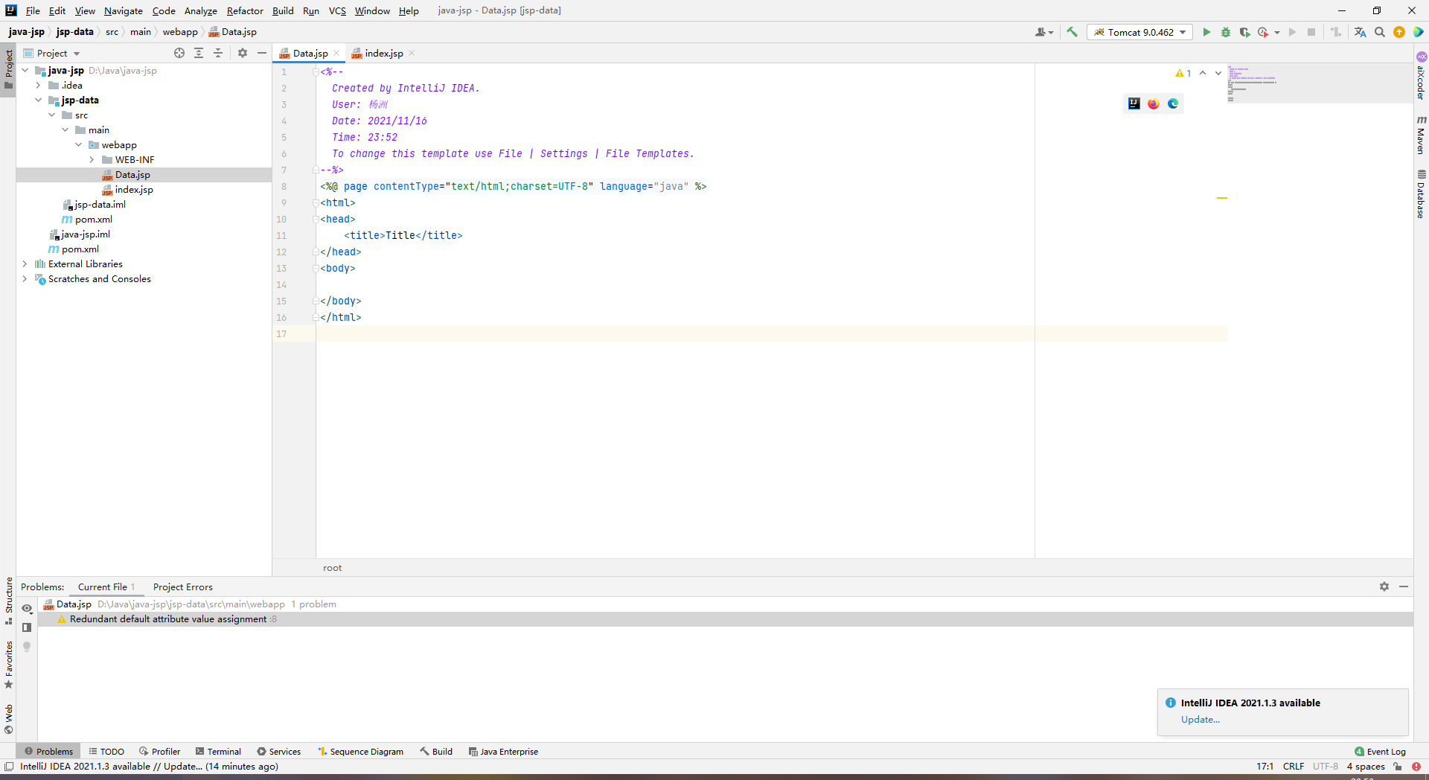Viewport: 1429px width, 780px height.
Task: Hide the Project panel with minus icon
Action: coord(262,53)
